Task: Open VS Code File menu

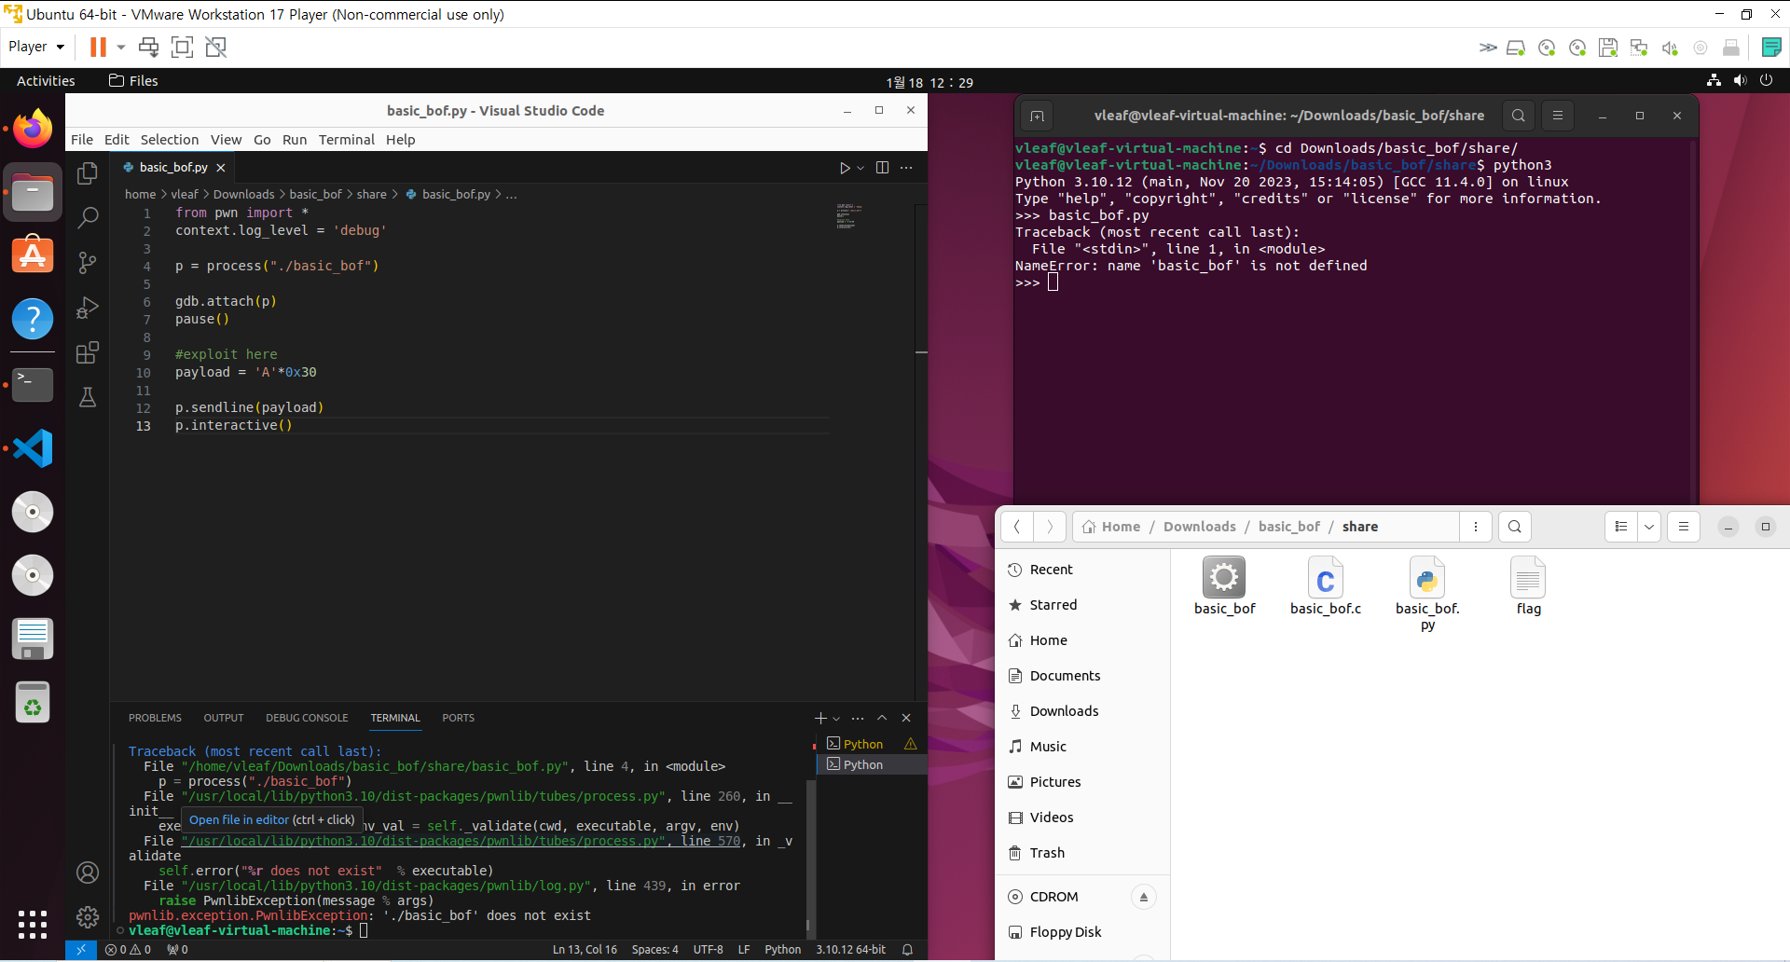Action: point(82,140)
